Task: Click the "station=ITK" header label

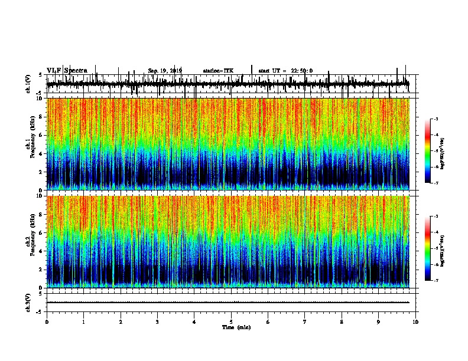Action: tap(218, 71)
